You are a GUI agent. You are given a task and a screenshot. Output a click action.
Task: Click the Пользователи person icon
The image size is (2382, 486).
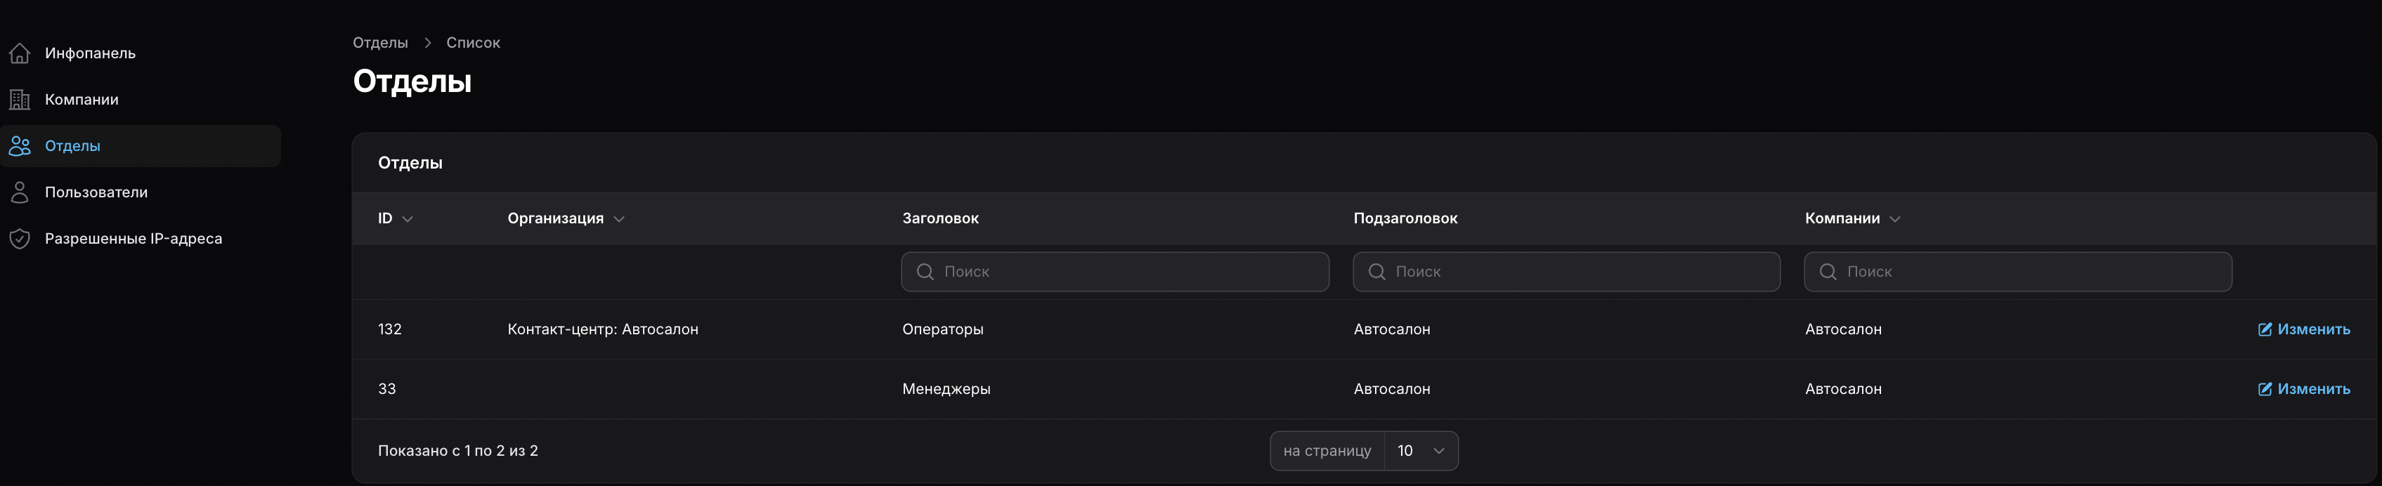tap(20, 192)
